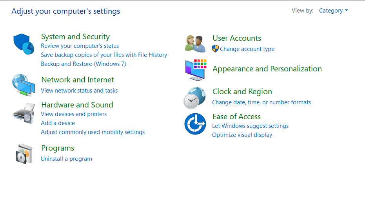Expand the View by Category dropdown
Screen dimensions: 365x200
point(333,11)
